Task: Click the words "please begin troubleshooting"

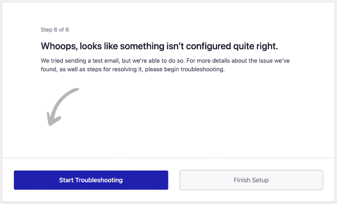Action: pos(185,69)
